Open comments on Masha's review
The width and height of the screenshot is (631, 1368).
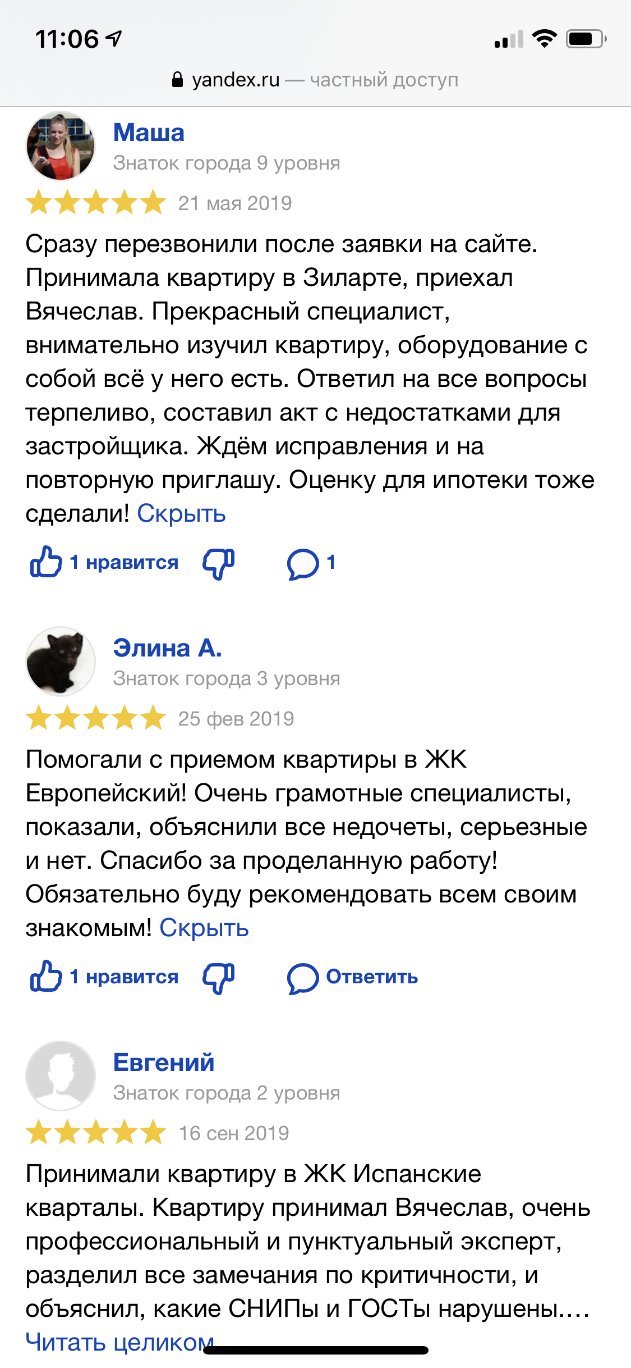coord(303,563)
